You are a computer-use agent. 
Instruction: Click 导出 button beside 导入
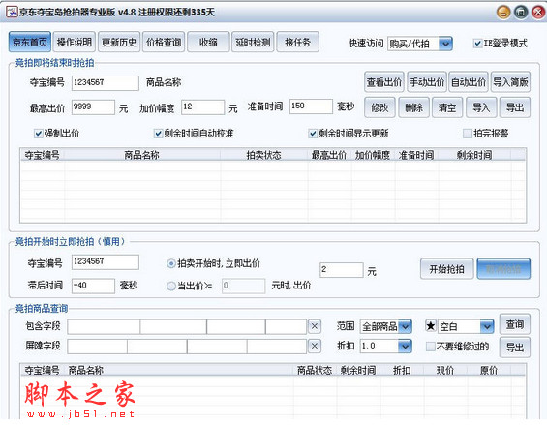[515, 107]
